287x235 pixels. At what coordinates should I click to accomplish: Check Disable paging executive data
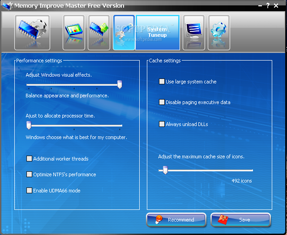(x=162, y=102)
